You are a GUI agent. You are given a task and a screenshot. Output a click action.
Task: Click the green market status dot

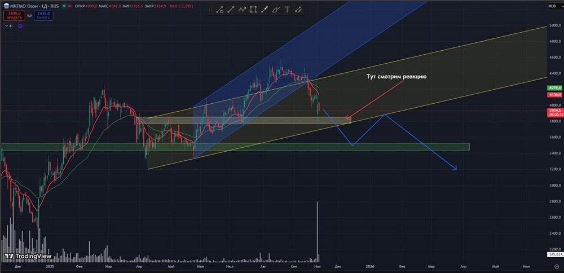point(64,6)
